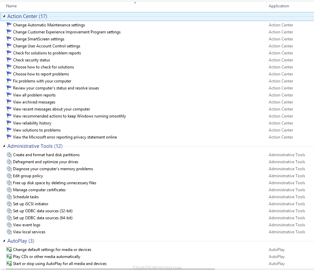The image size is (314, 270).
Task: Click Administrative Tools cell for Schedule tasks row
Action: click(287, 197)
